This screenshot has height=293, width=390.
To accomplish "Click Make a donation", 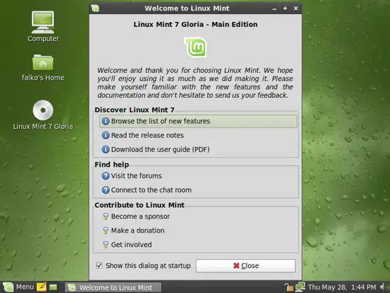I will [x=198, y=231].
